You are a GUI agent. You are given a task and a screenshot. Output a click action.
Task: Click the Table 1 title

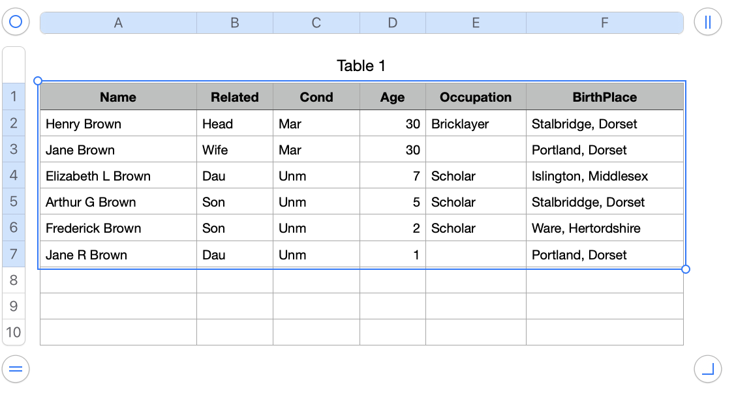(361, 66)
